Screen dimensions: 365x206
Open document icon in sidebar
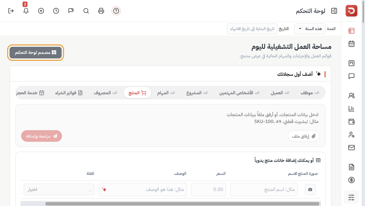pyautogui.click(x=351, y=167)
